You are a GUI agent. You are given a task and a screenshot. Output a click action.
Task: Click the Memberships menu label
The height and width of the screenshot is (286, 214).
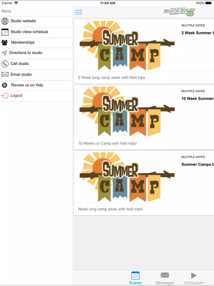point(23,42)
